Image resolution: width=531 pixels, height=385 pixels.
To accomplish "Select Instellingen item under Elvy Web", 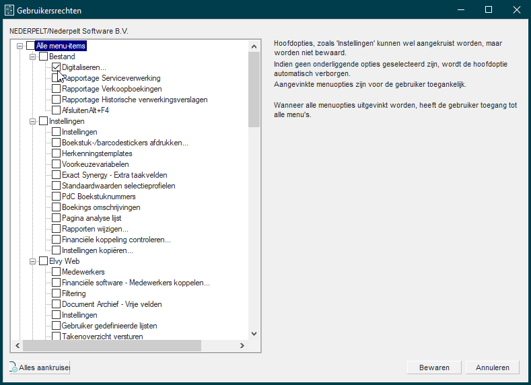I will [79, 315].
